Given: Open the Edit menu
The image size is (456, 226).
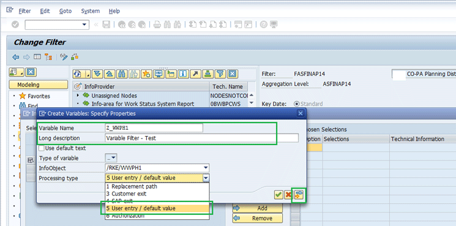Looking at the screenshot, I should (x=45, y=11).
